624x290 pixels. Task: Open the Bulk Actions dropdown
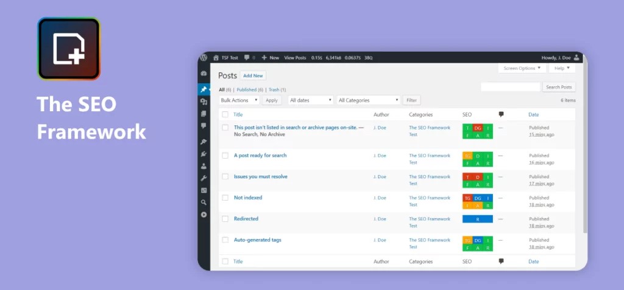click(x=239, y=100)
